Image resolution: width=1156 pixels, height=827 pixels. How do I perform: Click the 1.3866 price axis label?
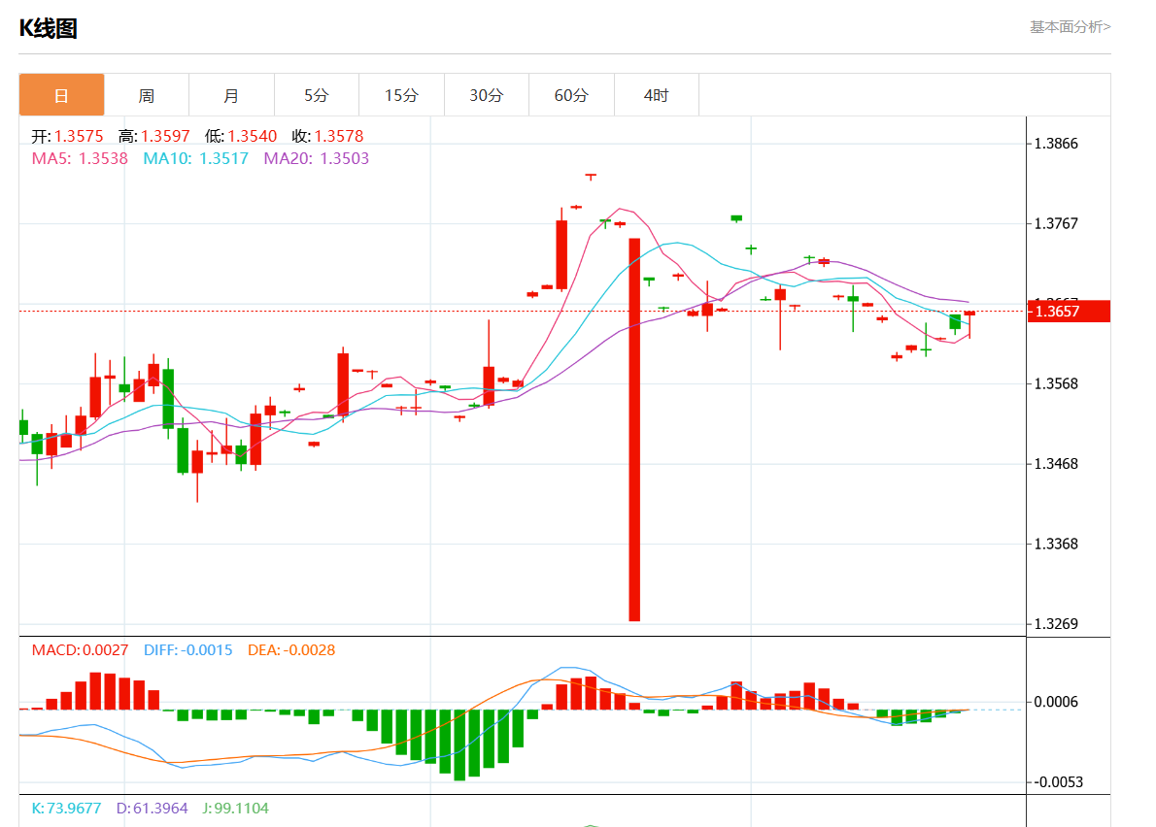[x=1056, y=144]
